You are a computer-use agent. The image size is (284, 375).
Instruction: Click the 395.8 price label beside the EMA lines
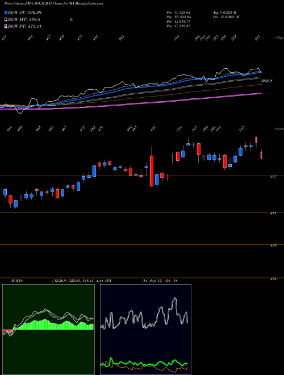[267, 81]
